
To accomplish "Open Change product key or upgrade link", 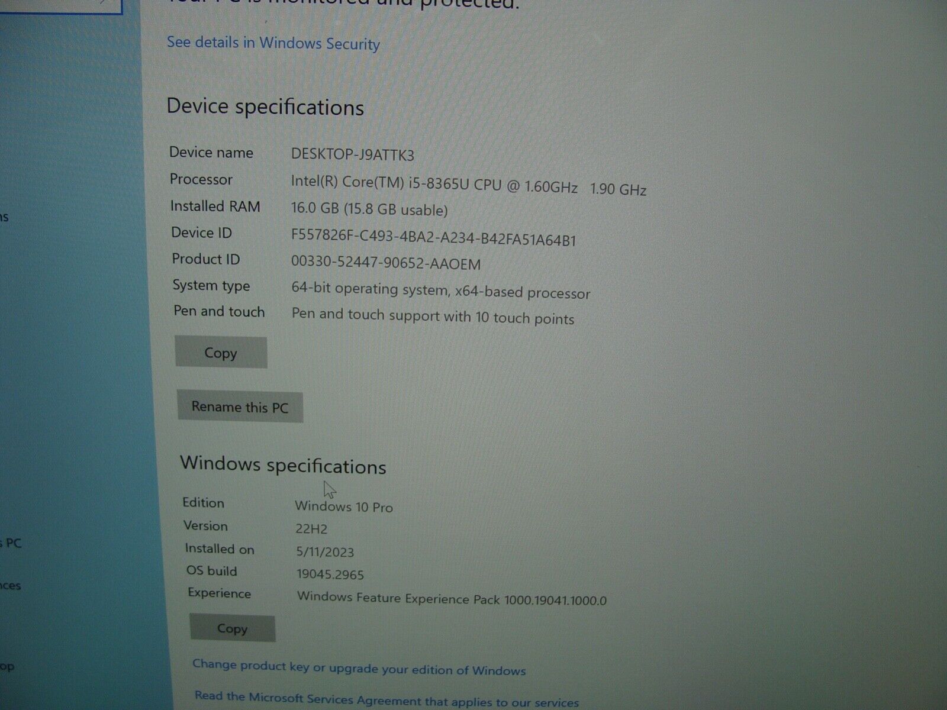I will tap(359, 668).
